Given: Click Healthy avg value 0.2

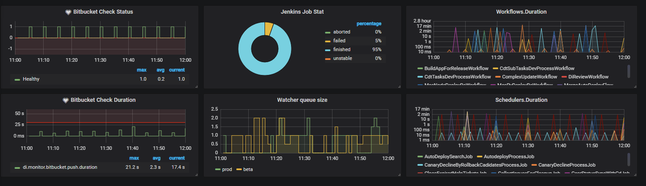Looking at the screenshot, I should click(161, 79).
